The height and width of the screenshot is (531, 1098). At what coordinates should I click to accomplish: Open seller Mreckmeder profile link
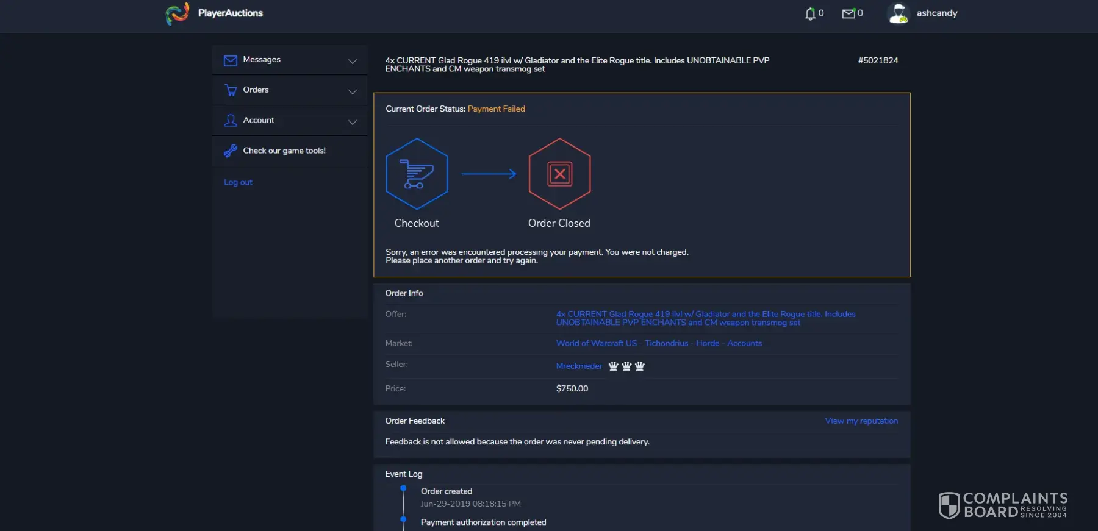click(x=579, y=366)
